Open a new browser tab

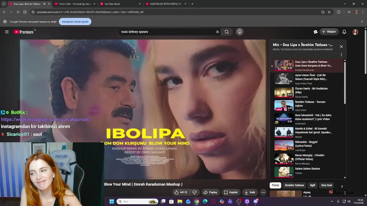coord(192,4)
